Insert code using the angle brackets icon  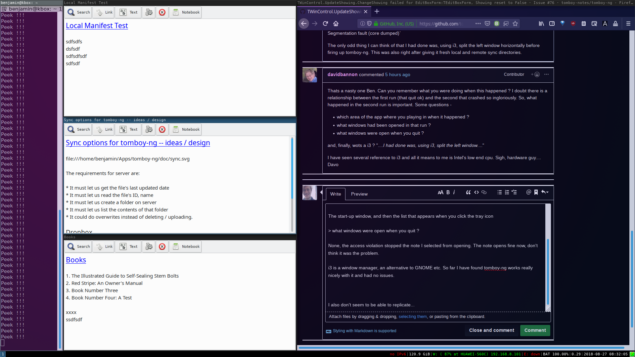(x=476, y=192)
